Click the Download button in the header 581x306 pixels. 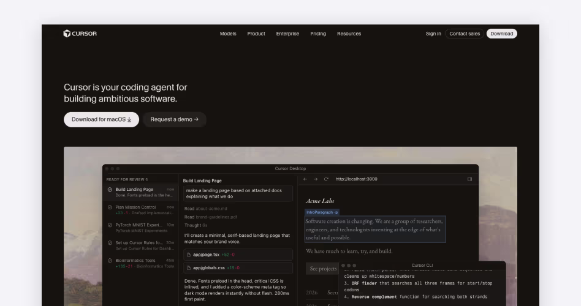coord(502,34)
